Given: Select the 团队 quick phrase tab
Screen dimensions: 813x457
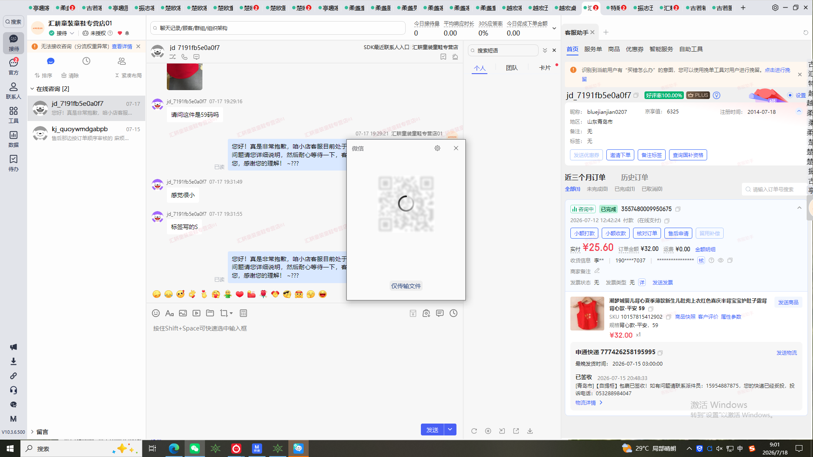Looking at the screenshot, I should tap(512, 68).
